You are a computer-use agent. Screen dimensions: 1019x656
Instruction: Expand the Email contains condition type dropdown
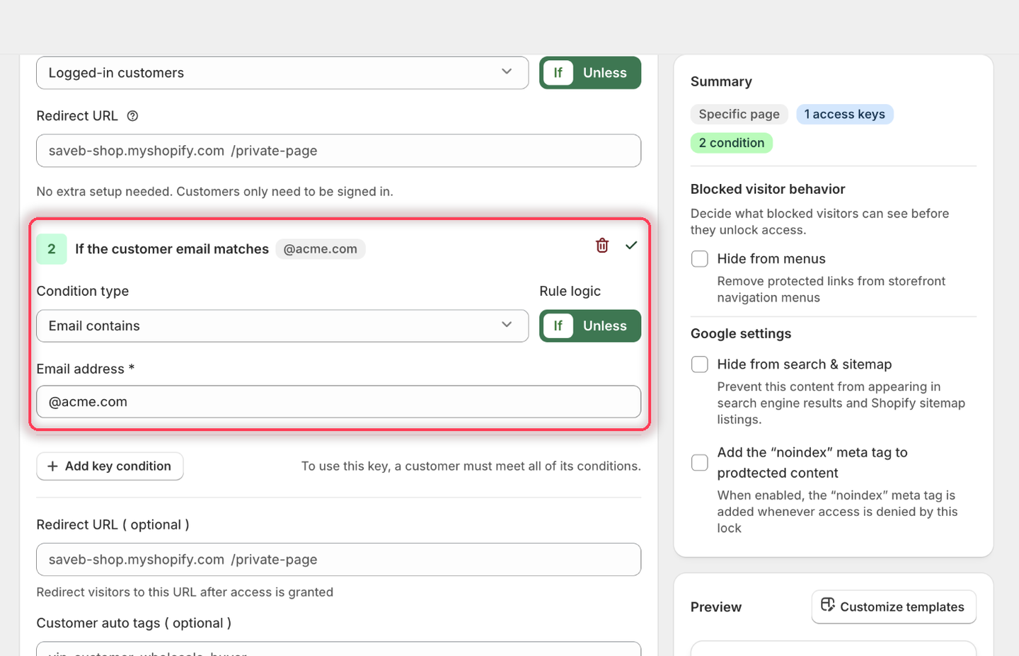(x=282, y=326)
